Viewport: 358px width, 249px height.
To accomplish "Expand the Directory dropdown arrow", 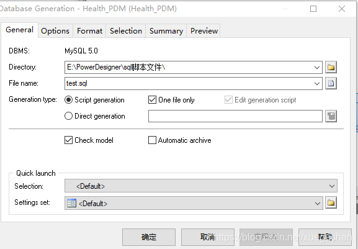I will 316,68.
